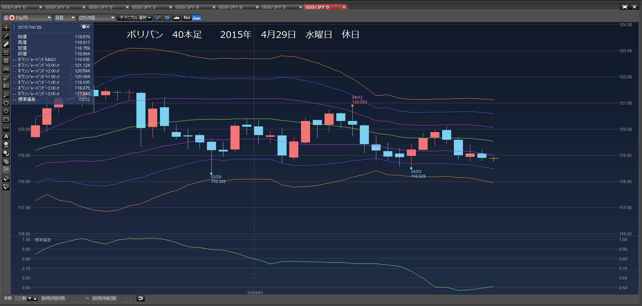Click the ボリンジャーバンド-2.00σ legend row
Image resolution: width=642 pixels, height=306 pixels.
51,88
